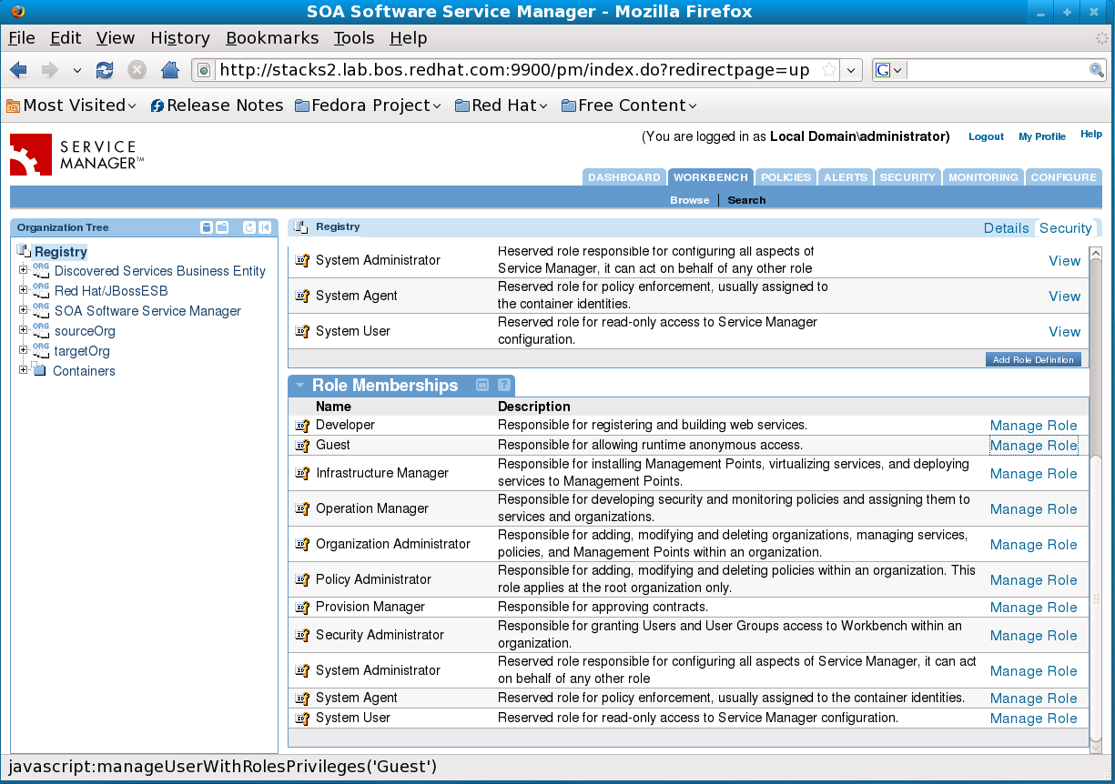
Task: Select targetOrg in the Organization Tree
Action: click(x=82, y=350)
